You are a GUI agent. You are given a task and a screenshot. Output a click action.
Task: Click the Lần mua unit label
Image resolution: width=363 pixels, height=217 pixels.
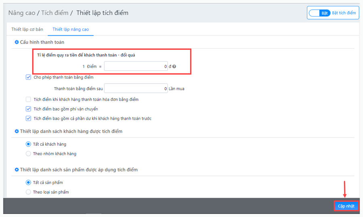[x=176, y=88]
